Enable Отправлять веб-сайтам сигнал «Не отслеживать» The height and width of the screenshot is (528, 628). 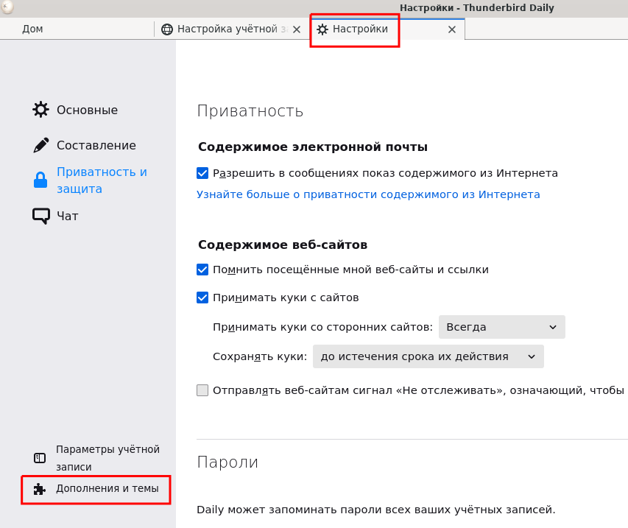pyautogui.click(x=202, y=390)
